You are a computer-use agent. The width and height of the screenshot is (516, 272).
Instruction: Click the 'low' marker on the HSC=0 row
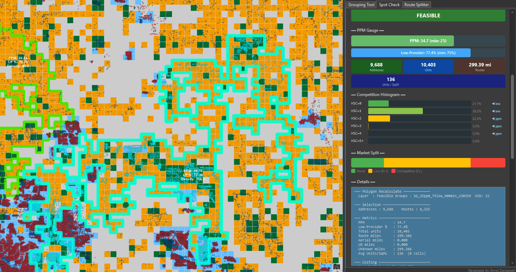click(496, 103)
